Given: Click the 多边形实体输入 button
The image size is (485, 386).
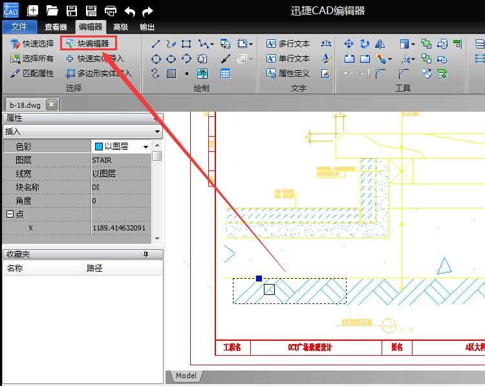Looking at the screenshot, I should (99, 73).
